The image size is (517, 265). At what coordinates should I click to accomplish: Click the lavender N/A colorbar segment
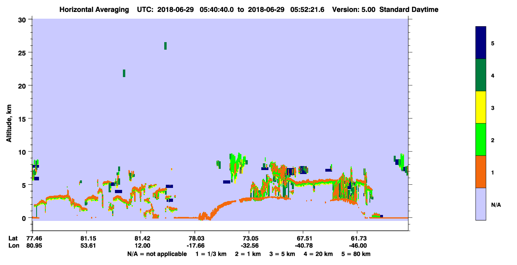481,204
